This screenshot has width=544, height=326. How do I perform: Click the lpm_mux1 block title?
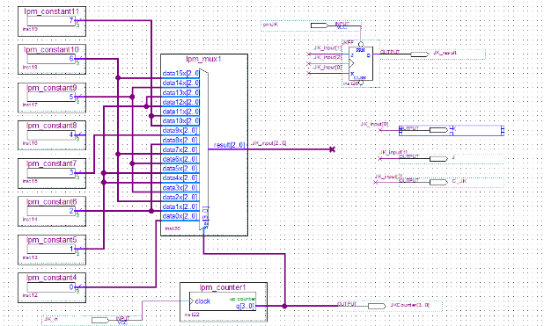point(203,59)
